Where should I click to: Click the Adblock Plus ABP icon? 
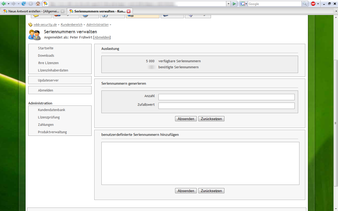pyautogui.click(x=313, y=4)
